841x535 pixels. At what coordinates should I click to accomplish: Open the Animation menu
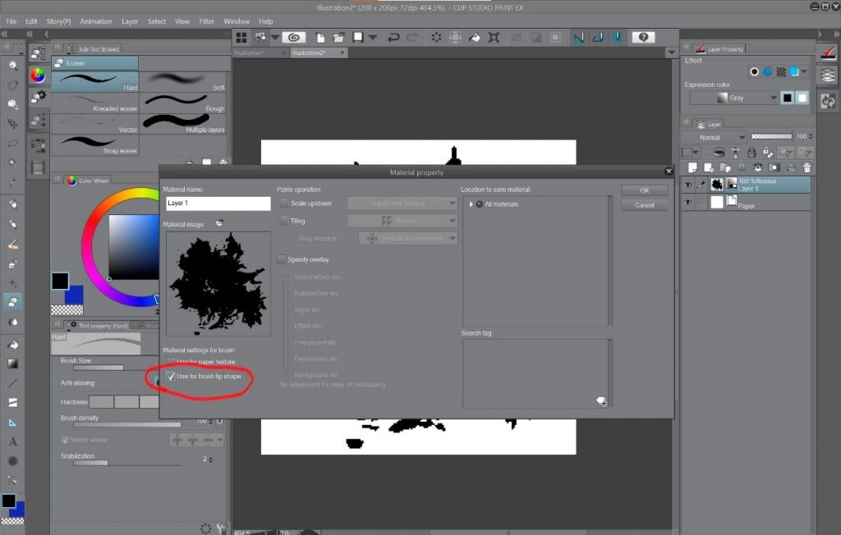click(x=96, y=21)
